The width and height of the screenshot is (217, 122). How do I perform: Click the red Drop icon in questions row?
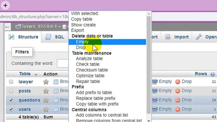(x=178, y=100)
